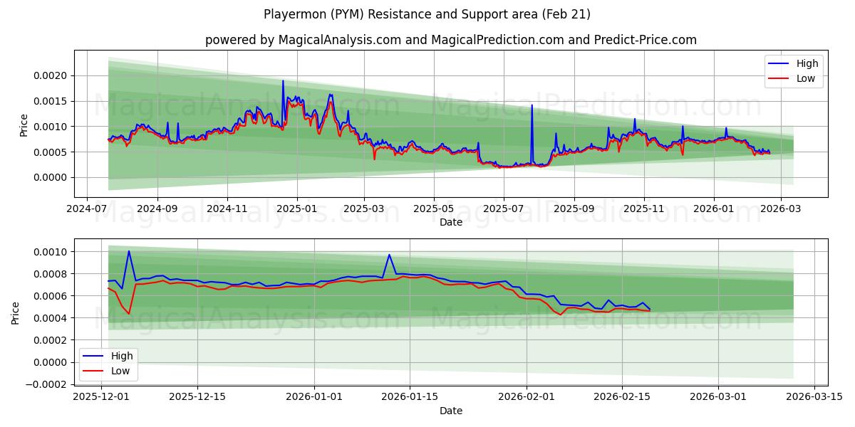Click the '0.0002' price tick on the bottom chart

coord(51,340)
